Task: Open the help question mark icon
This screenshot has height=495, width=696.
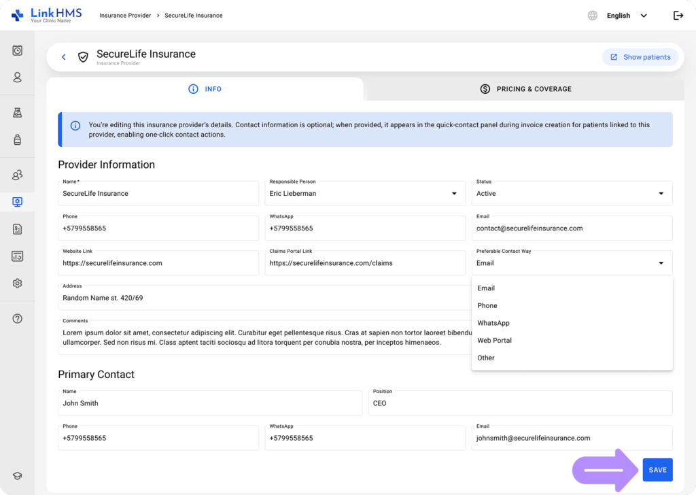Action: [x=17, y=319]
